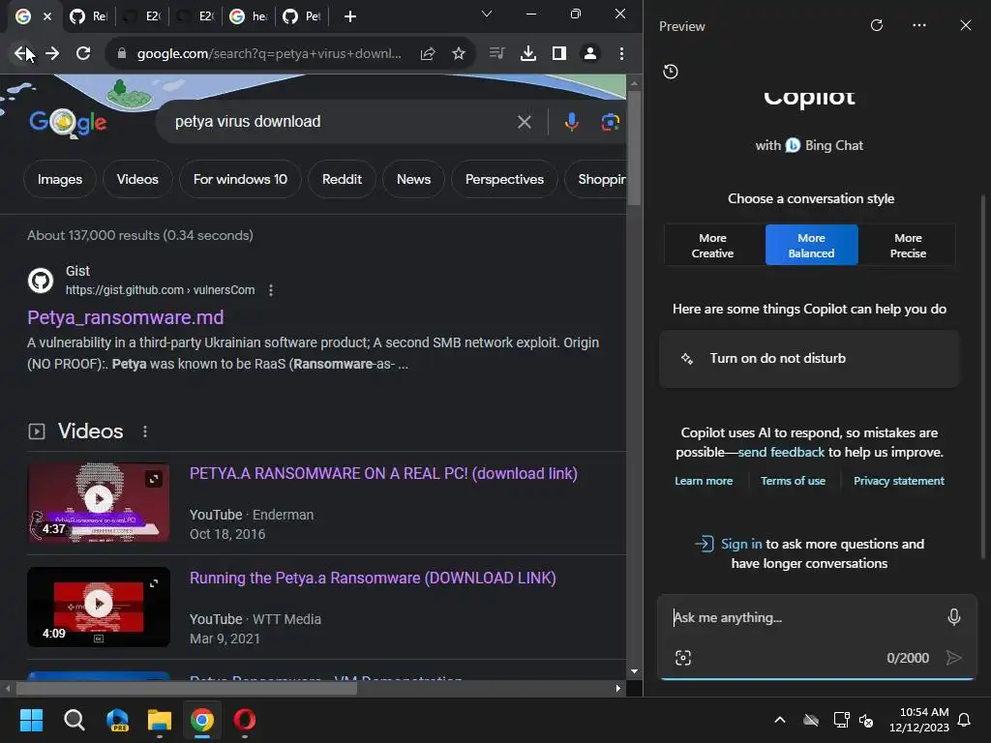Add a screenshot with Copilot capture icon
The image size is (991, 743).
pos(683,658)
